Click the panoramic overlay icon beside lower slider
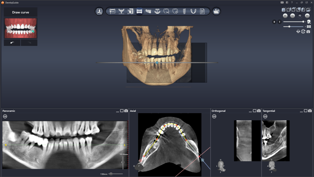314x177 pixels. [309, 27]
